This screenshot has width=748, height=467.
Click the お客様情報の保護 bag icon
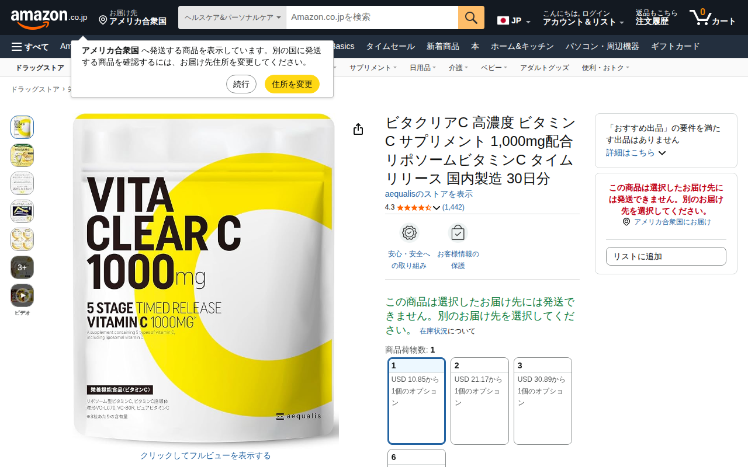(x=458, y=233)
